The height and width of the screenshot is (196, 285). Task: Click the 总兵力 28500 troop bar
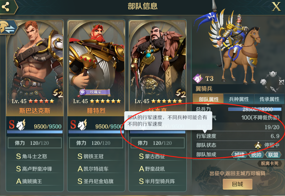[x=255, y=109]
